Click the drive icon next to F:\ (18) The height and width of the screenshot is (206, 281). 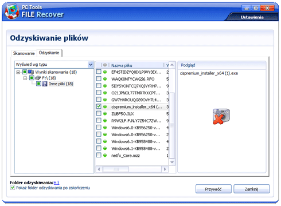click(38, 78)
